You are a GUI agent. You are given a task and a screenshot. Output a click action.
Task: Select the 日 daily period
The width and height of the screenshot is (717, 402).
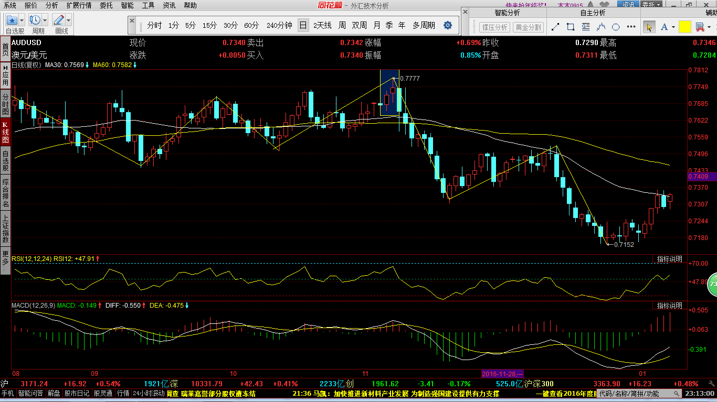[303, 25]
